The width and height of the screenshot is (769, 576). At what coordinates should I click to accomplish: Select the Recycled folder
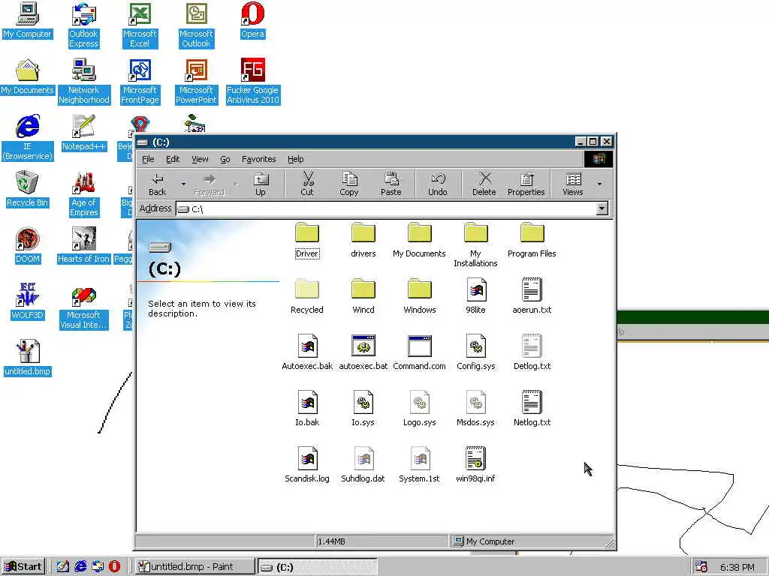point(307,297)
